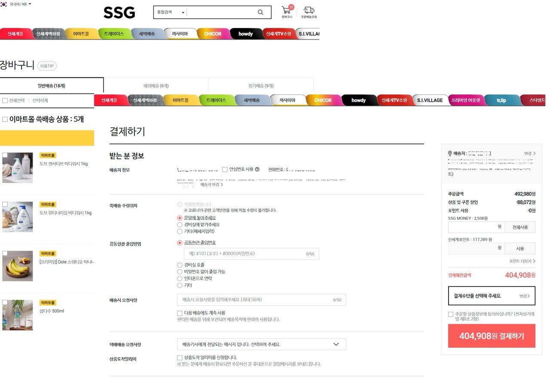Screen dimensions: 550x380
Task: Open the order delivery tracking truck icon
Action: tap(309, 10)
